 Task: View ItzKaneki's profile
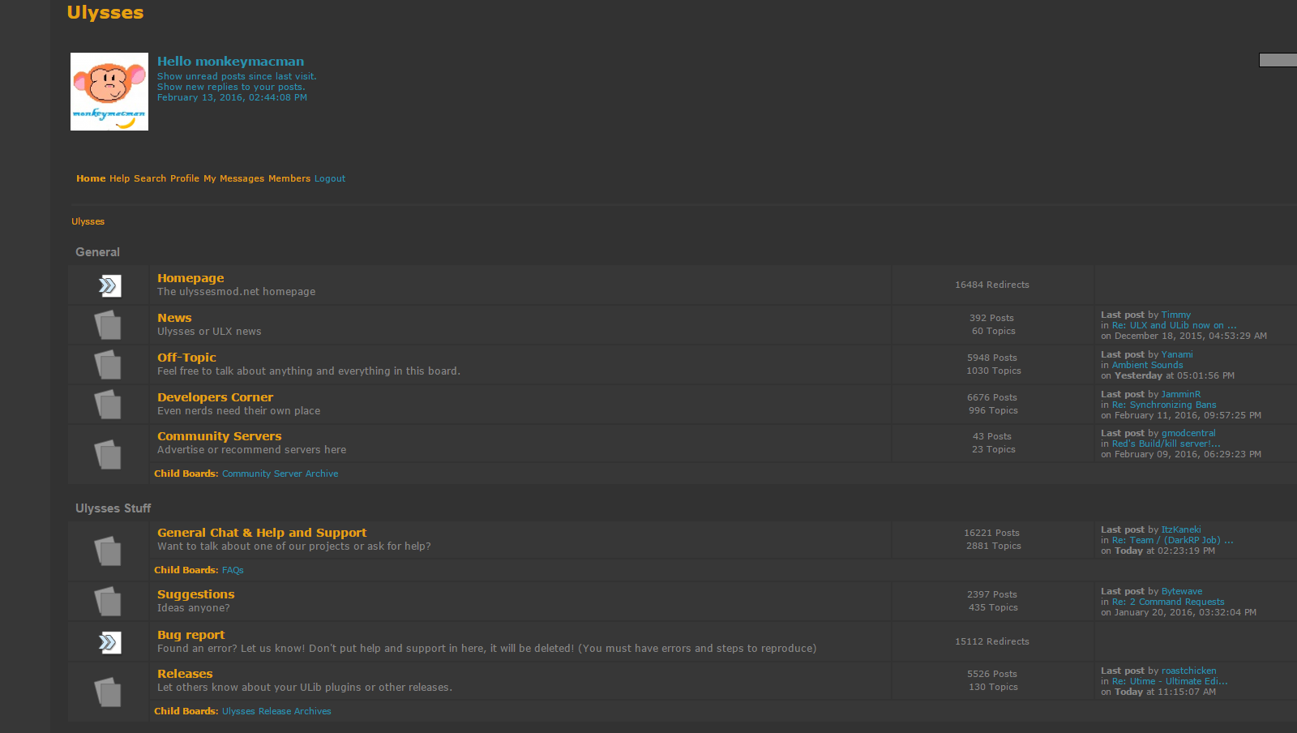click(x=1180, y=529)
